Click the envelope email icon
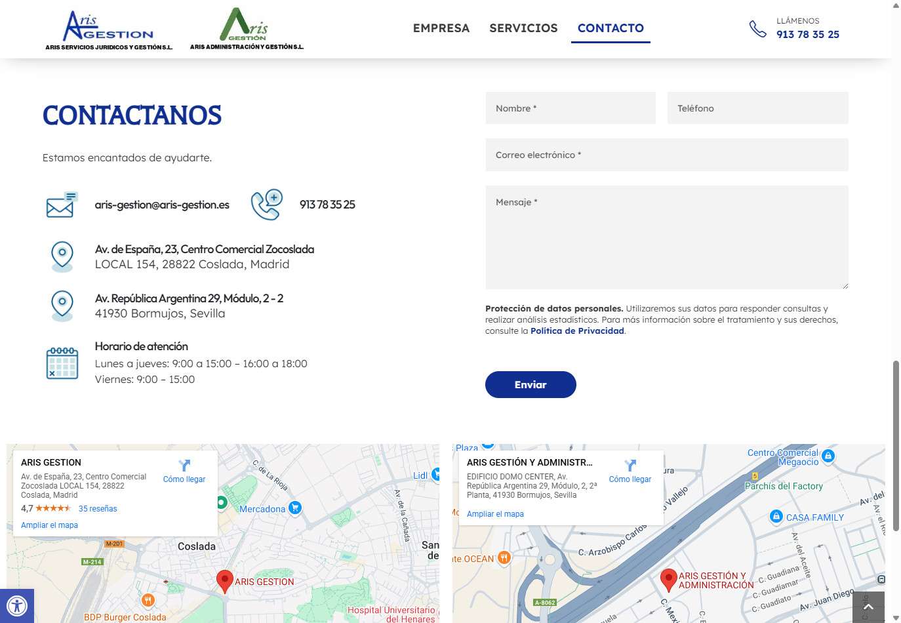901x623 pixels. 61,205
